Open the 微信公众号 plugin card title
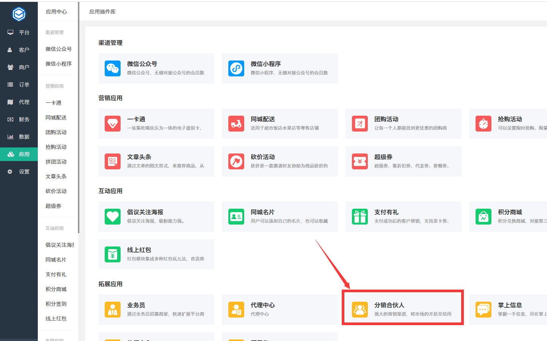This screenshot has width=547, height=341. point(142,64)
